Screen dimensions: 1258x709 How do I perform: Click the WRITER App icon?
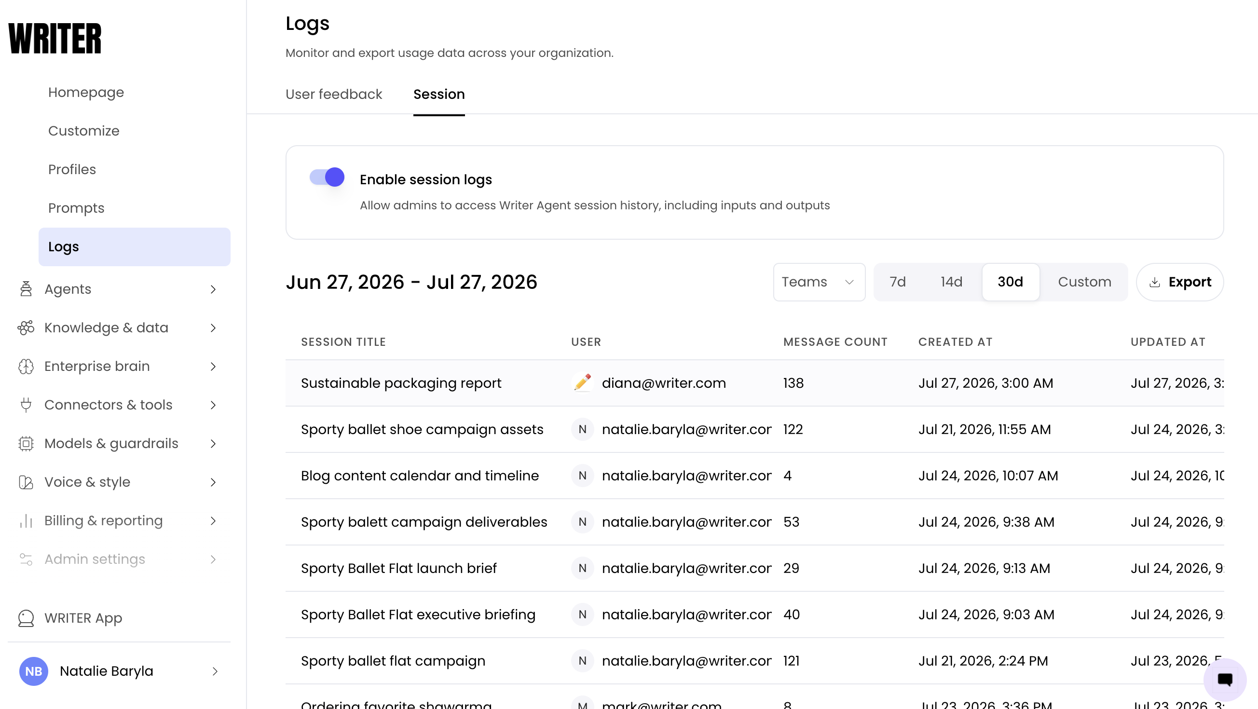[26, 618]
